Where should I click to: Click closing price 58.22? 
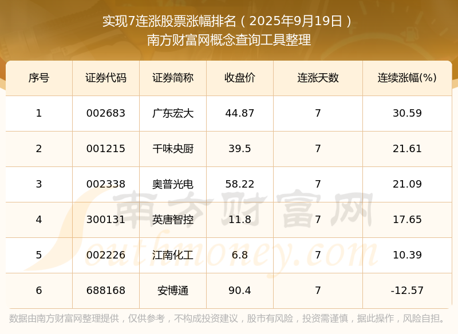pos(240,184)
